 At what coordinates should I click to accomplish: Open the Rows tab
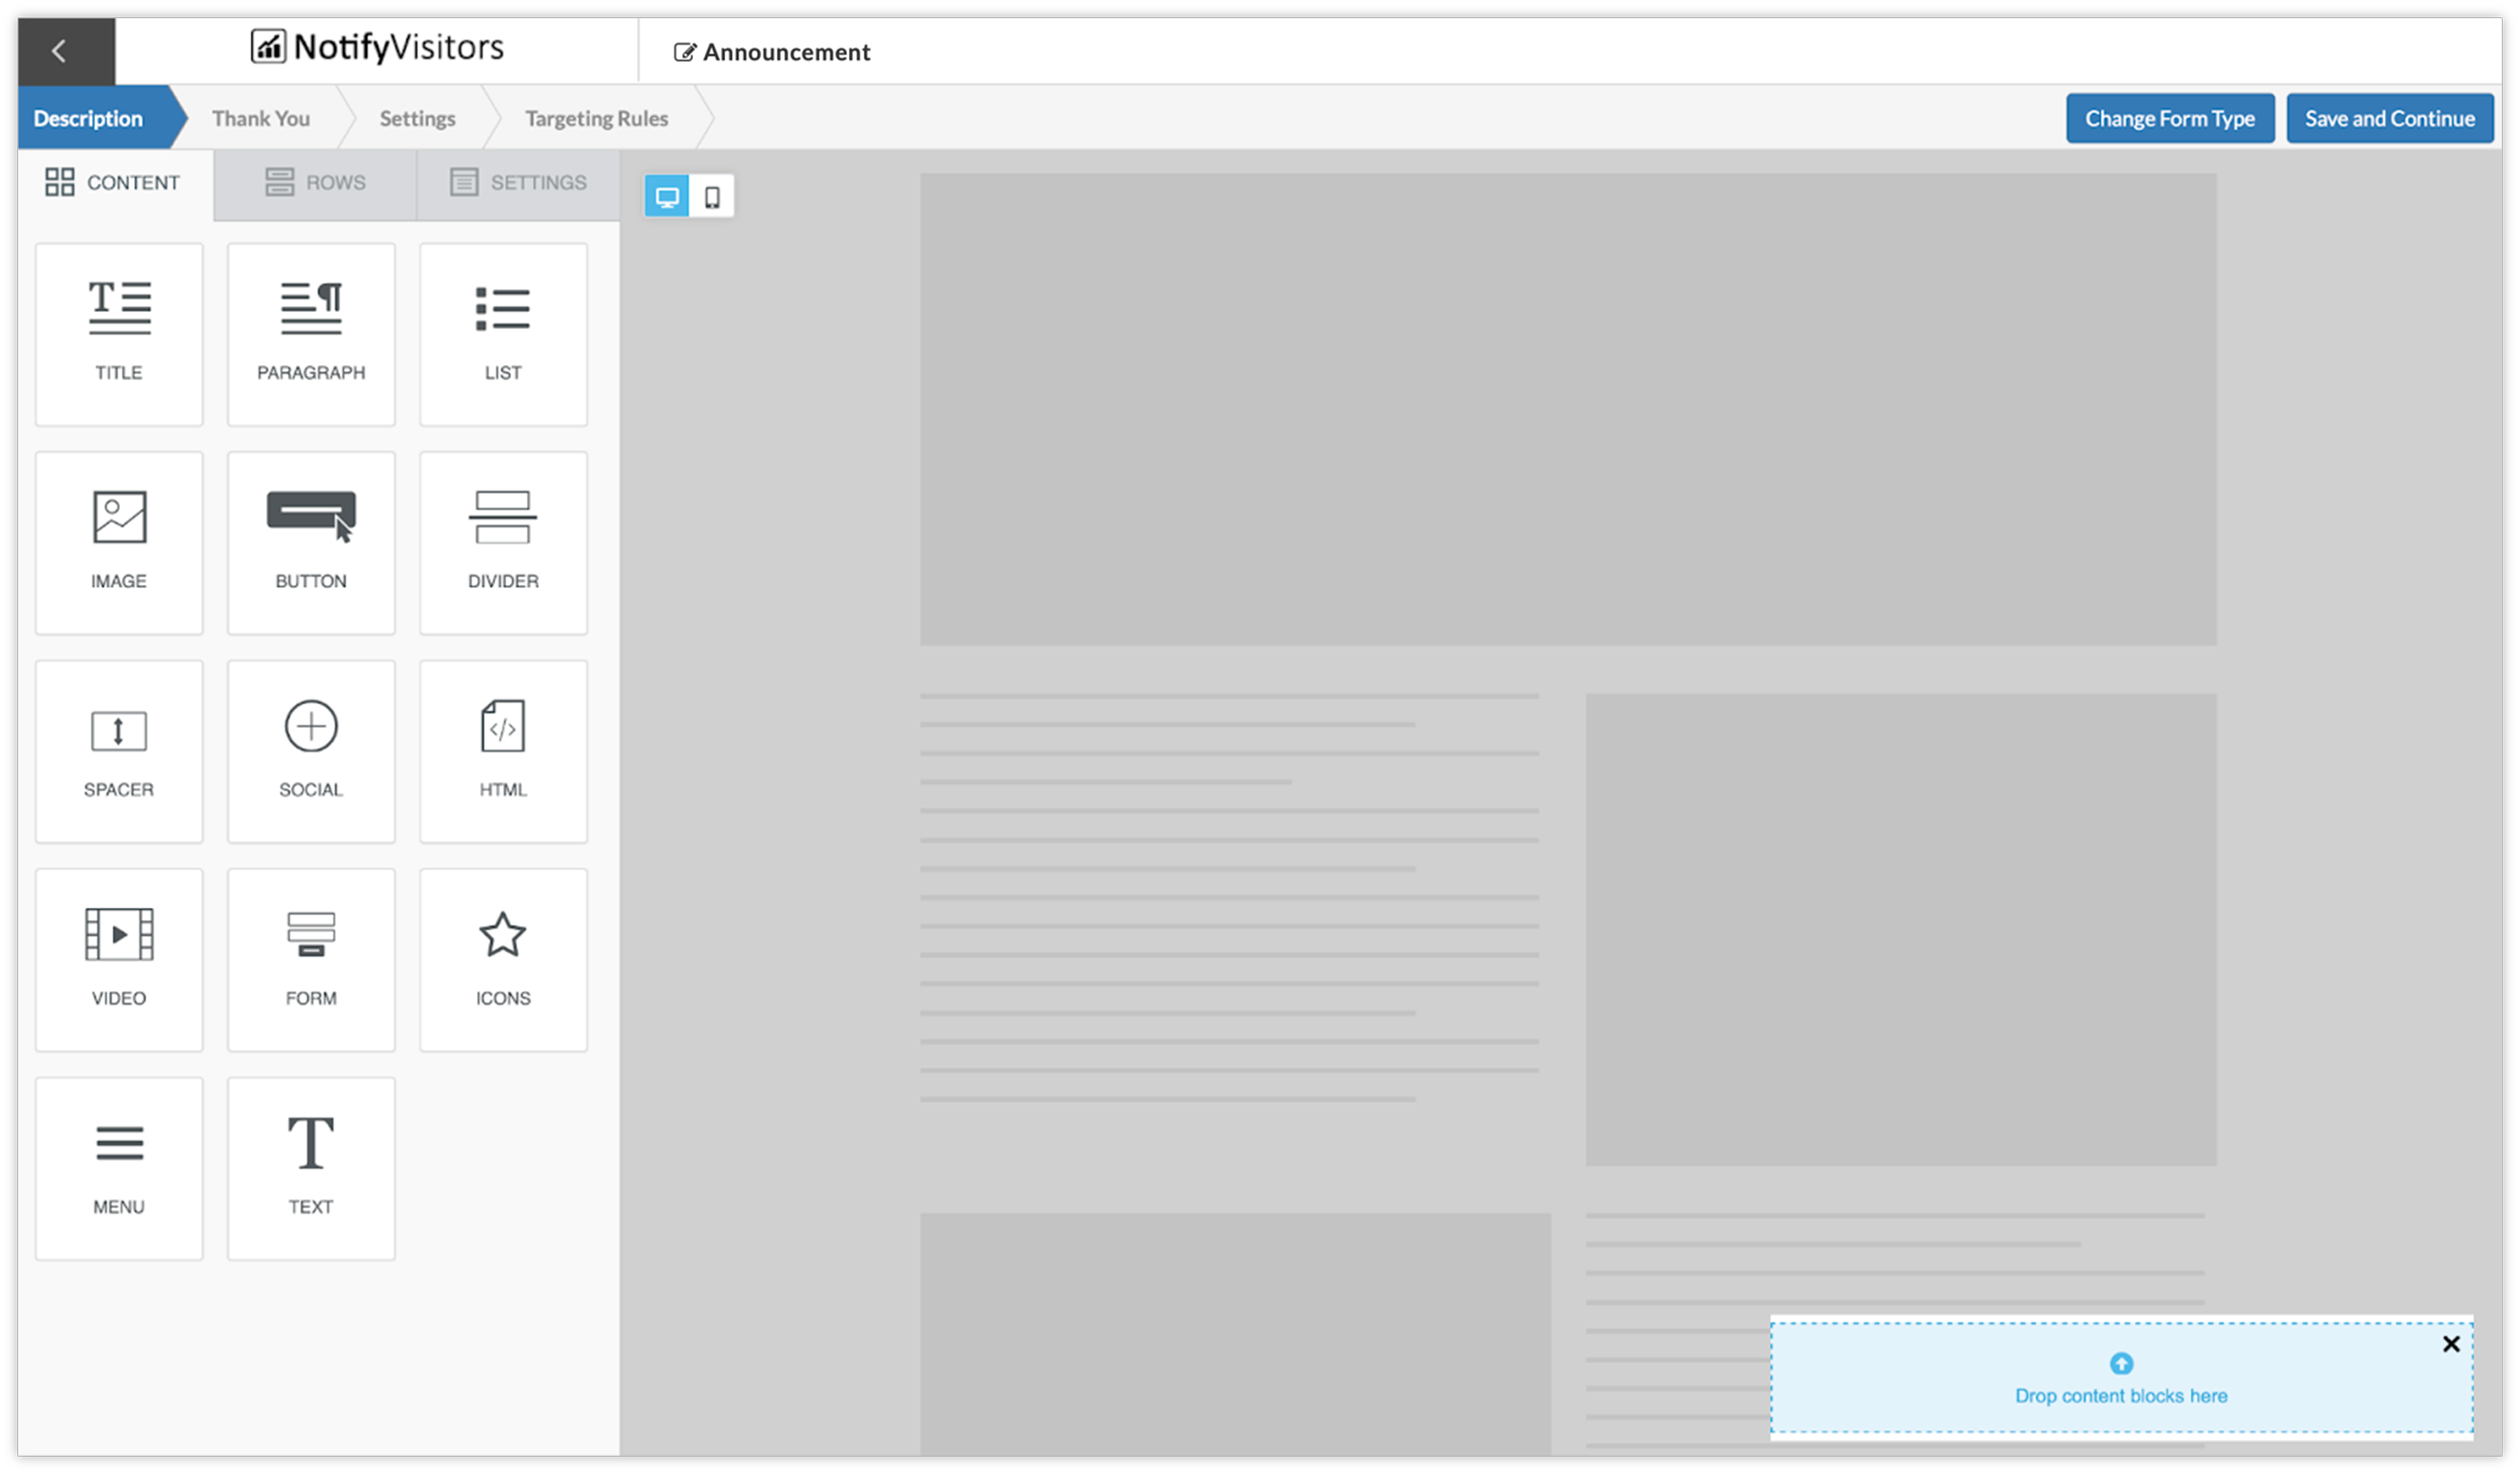click(x=315, y=183)
